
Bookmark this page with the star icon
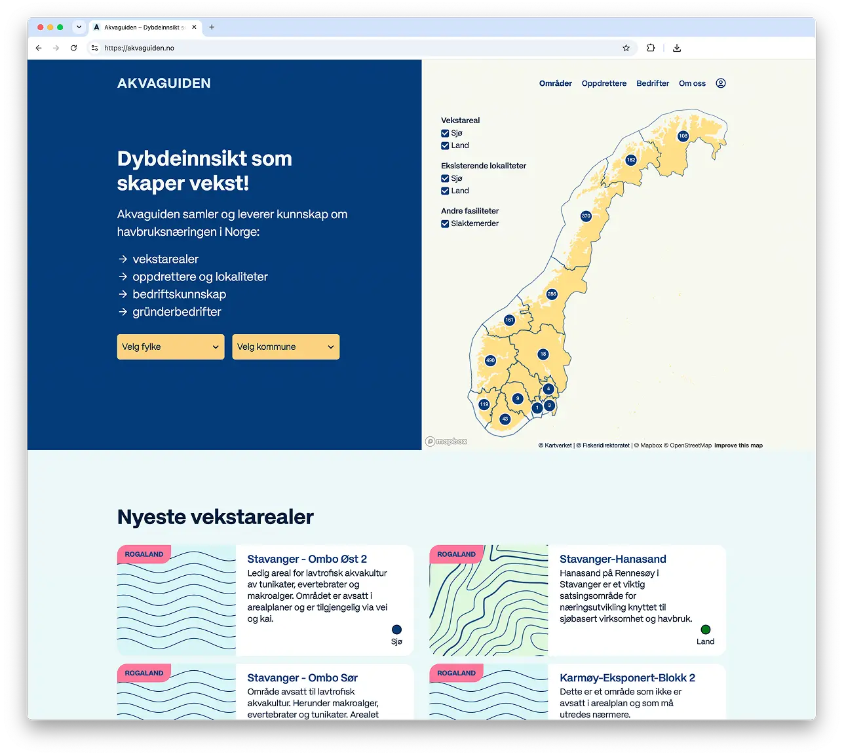pos(626,48)
